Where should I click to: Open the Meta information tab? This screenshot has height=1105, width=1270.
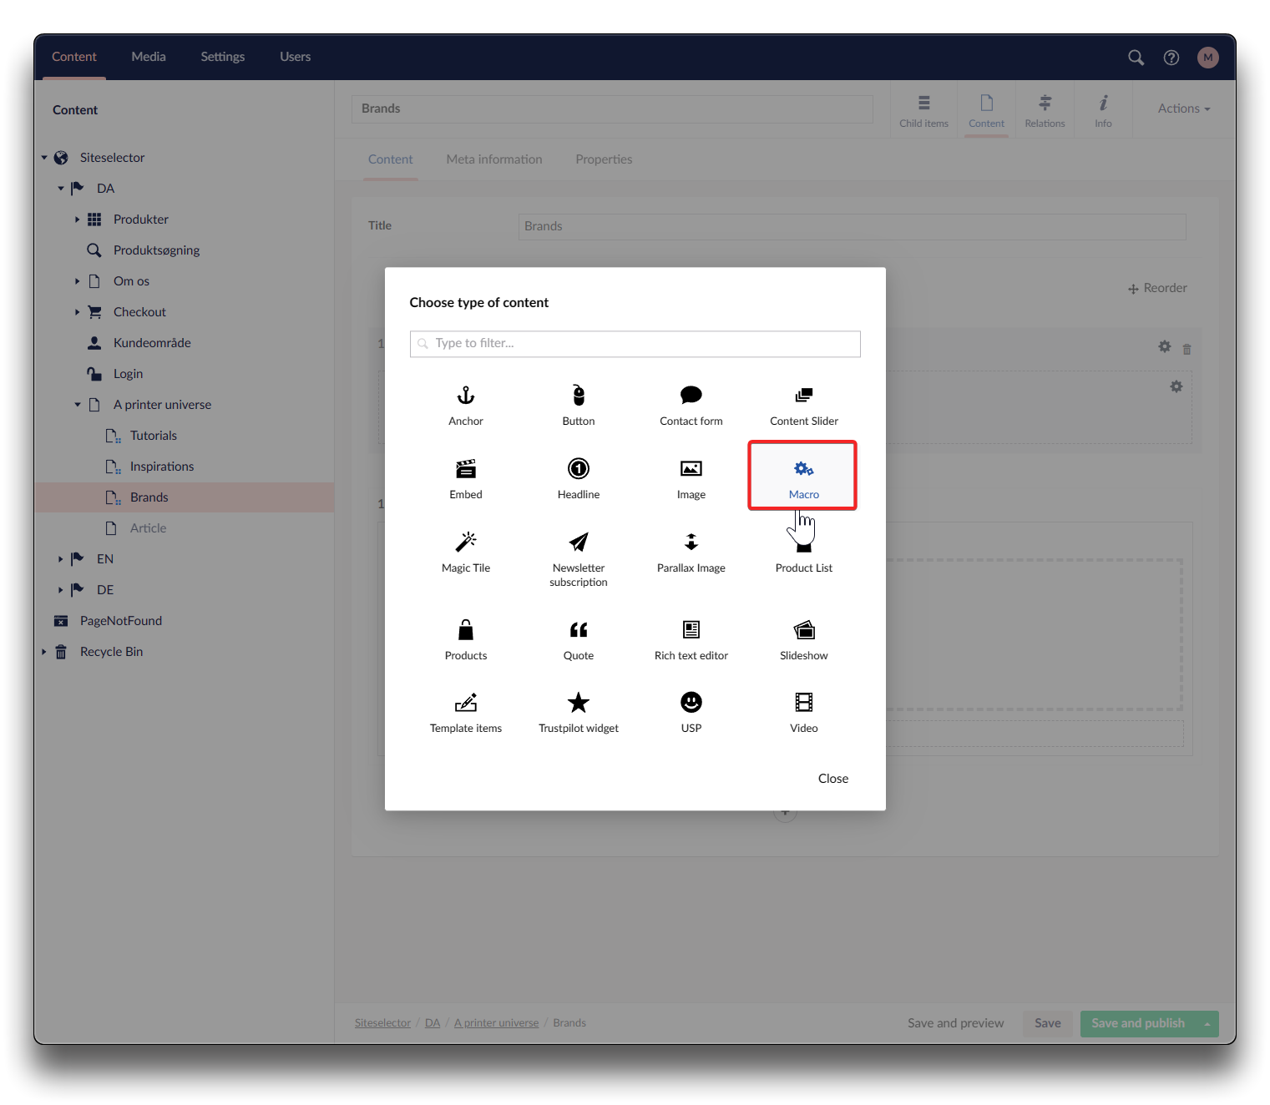(493, 159)
